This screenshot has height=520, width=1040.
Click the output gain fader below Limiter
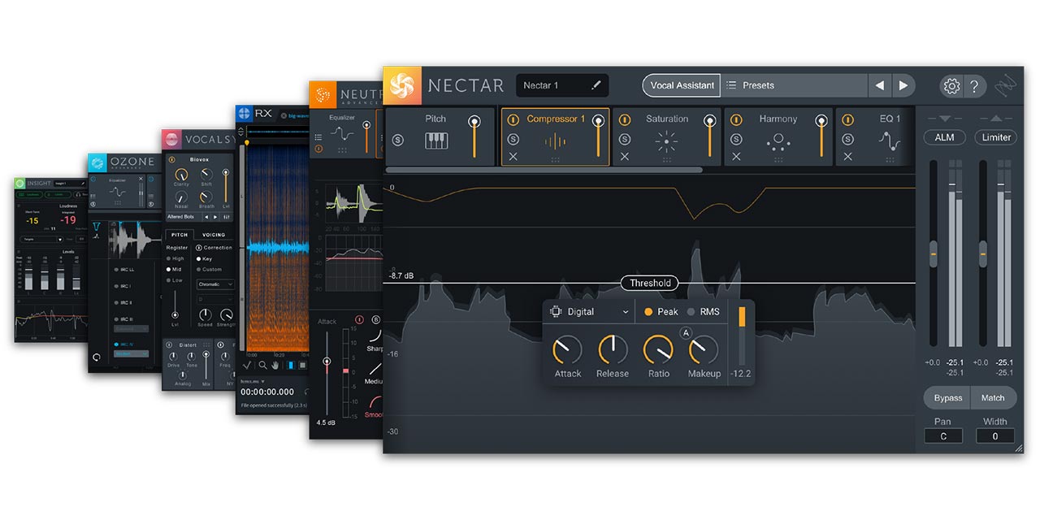pos(983,253)
